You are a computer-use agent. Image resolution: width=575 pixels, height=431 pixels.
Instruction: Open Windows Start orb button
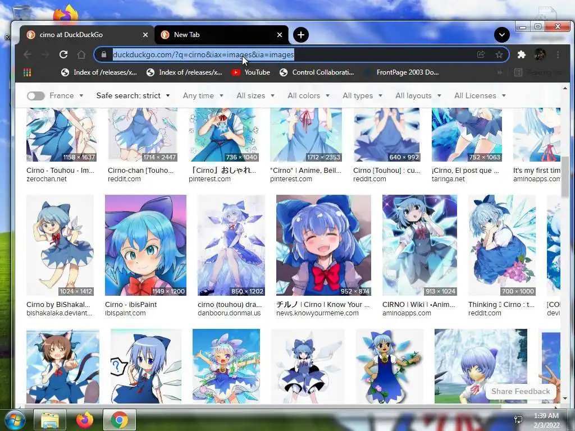tap(15, 420)
